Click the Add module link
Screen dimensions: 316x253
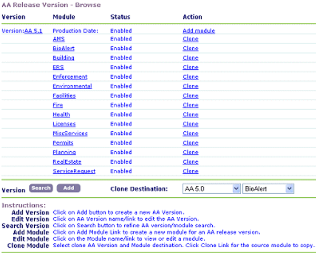pos(199,31)
